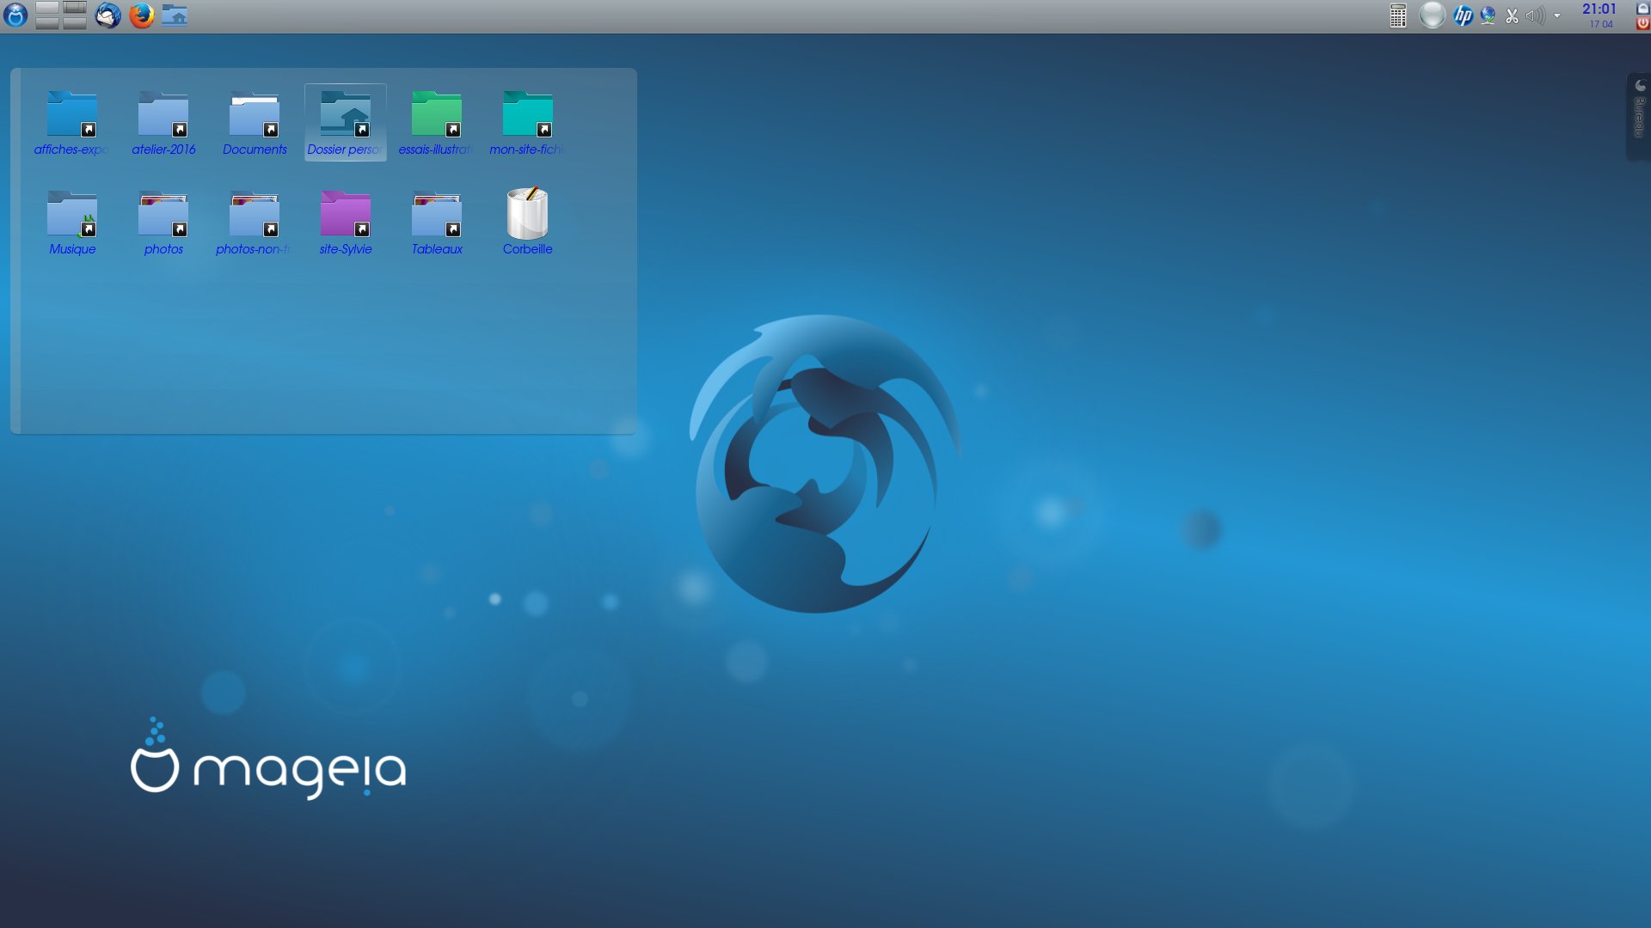Open the Documents folder shortcut
1651x928 pixels.
pyautogui.click(x=255, y=123)
